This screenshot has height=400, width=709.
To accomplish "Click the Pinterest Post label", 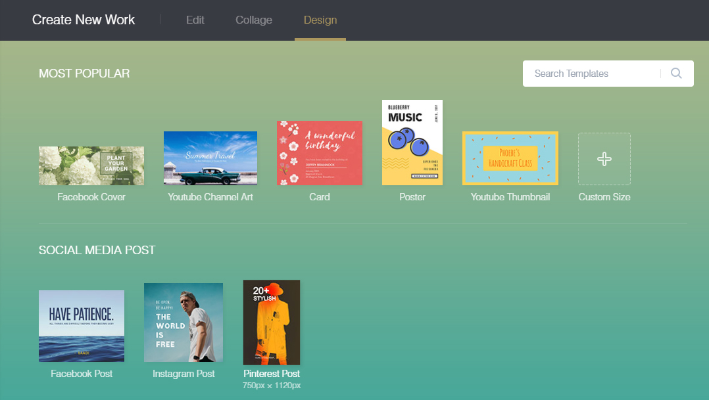I will (x=272, y=374).
